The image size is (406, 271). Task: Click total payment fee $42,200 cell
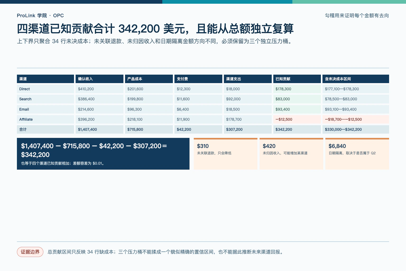pyautogui.click(x=198, y=129)
